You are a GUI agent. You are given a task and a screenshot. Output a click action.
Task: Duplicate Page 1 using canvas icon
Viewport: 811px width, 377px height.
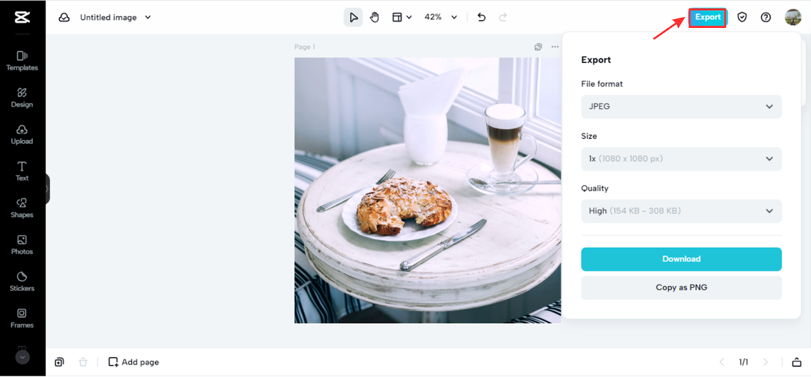(x=538, y=47)
